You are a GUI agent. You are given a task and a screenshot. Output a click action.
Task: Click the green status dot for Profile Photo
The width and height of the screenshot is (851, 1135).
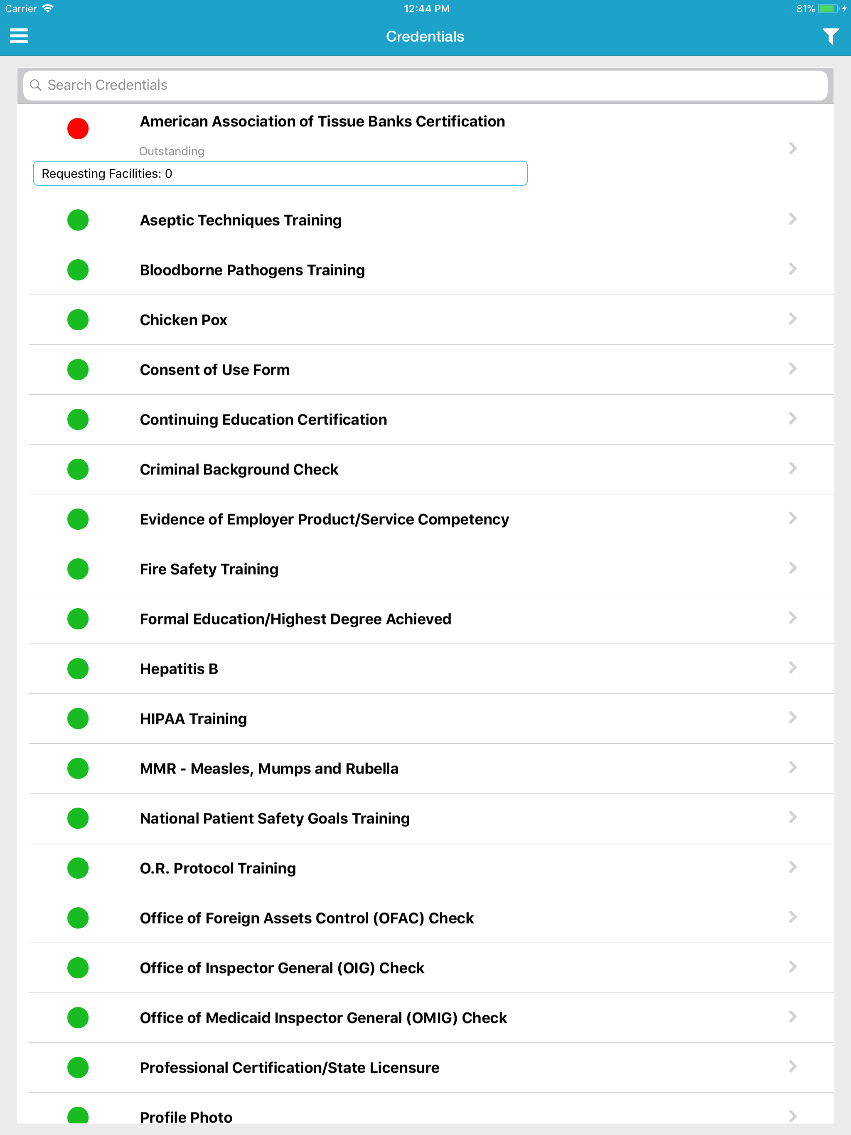pos(78,1117)
